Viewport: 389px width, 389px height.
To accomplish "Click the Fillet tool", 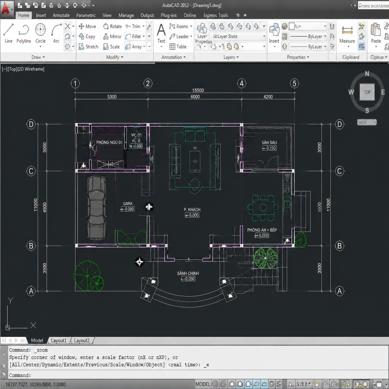I will click(x=133, y=36).
